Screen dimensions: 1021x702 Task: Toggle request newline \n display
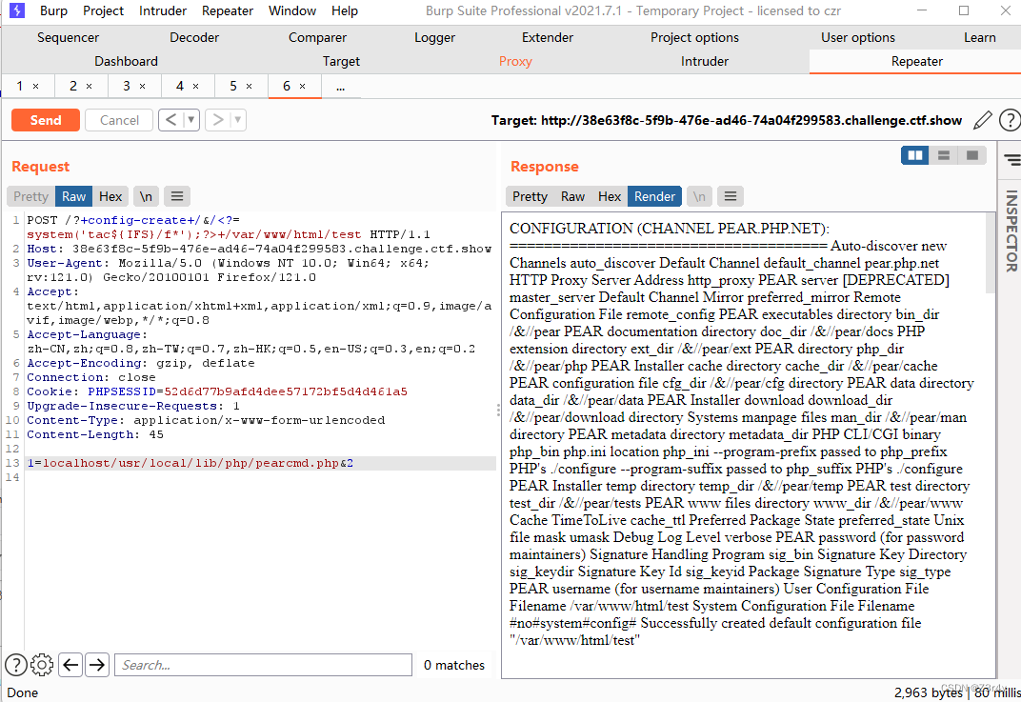coord(146,196)
